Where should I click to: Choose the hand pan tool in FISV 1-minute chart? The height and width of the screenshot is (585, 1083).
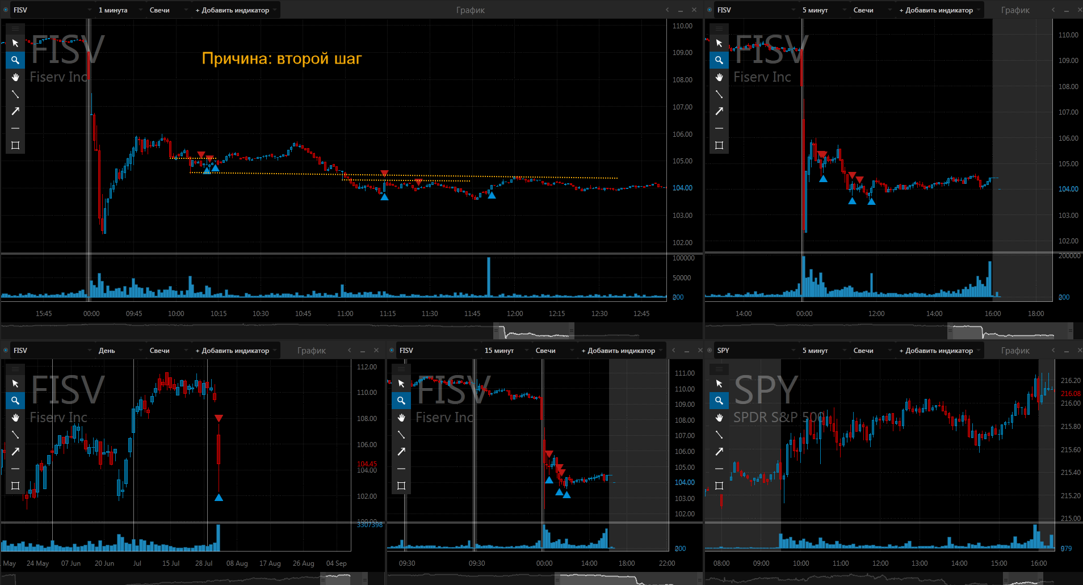pyautogui.click(x=15, y=77)
